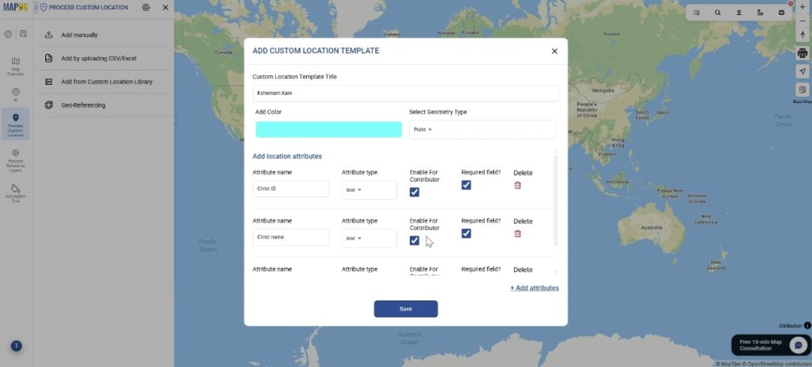Click the map search magnifier icon
The width and height of the screenshot is (812, 367).
[718, 13]
